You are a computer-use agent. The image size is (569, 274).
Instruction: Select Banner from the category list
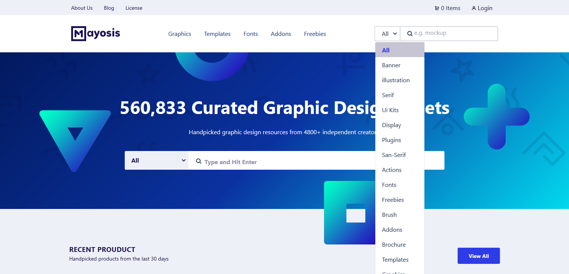coord(400,65)
